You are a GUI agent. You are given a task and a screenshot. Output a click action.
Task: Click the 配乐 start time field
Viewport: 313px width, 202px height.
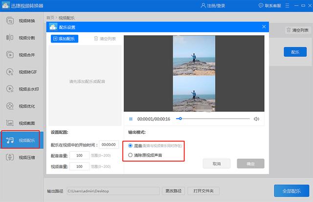tap(109, 144)
